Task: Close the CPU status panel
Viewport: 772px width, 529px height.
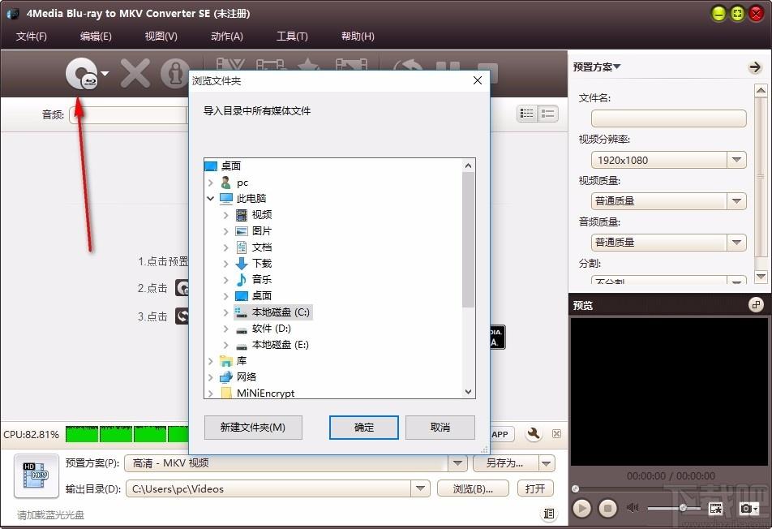Action: (556, 433)
